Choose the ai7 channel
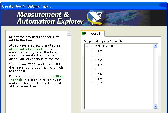The image size is (168, 113). click(100, 83)
